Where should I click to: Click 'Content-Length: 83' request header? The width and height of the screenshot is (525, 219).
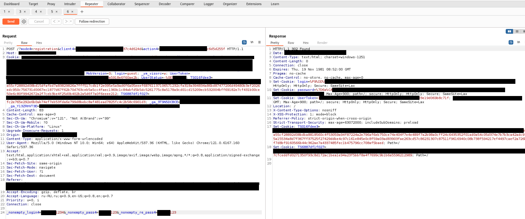[x=25, y=110]
